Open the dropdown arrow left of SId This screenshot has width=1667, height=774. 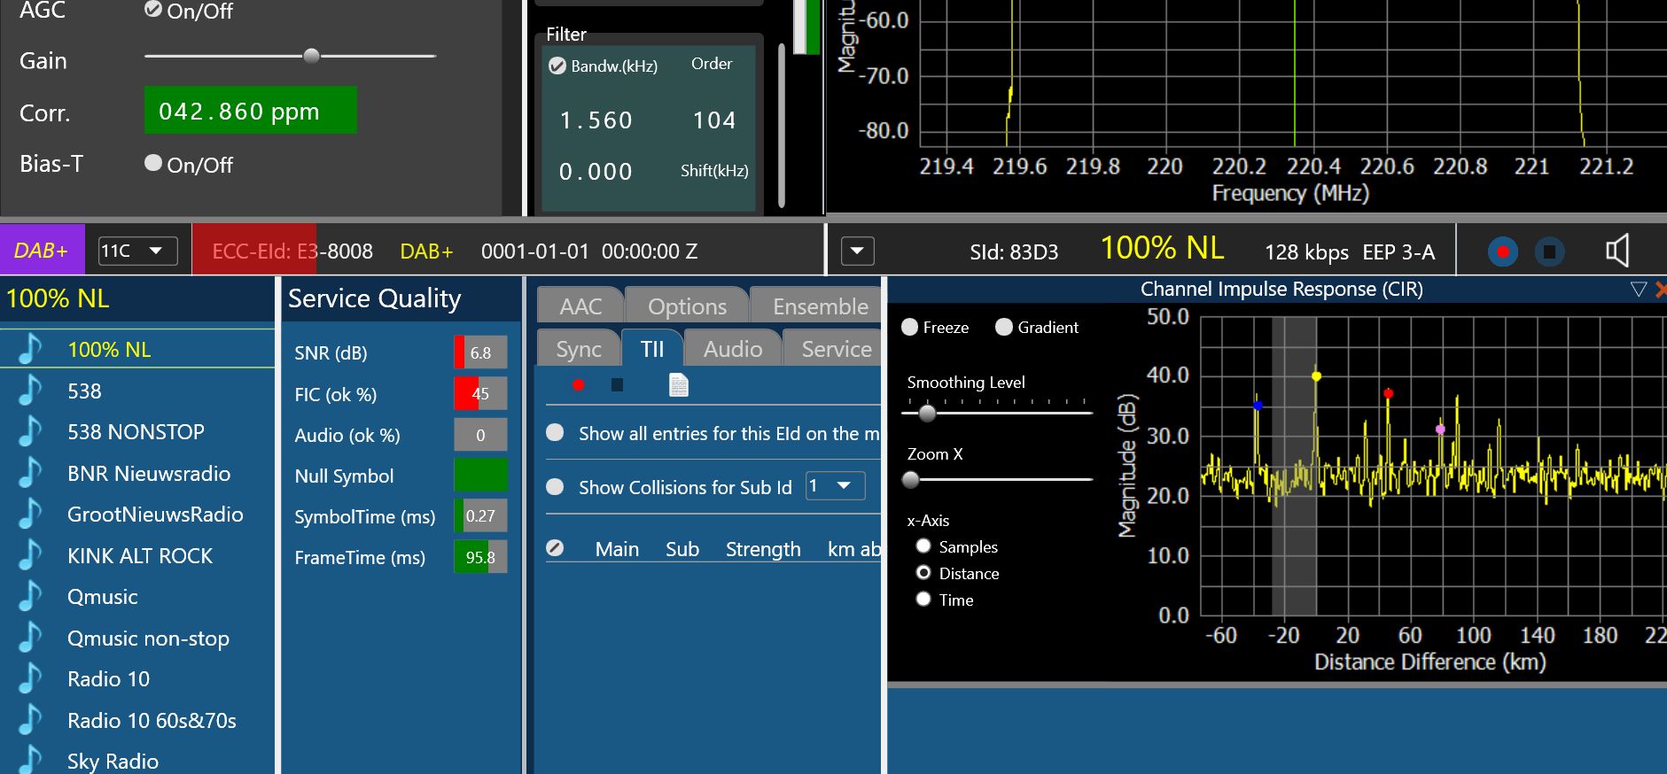[857, 252]
